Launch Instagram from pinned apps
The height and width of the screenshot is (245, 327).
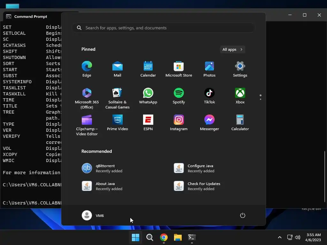tap(179, 123)
